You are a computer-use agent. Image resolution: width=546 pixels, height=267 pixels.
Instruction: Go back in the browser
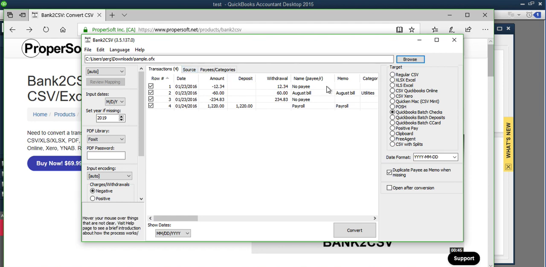pos(12,30)
